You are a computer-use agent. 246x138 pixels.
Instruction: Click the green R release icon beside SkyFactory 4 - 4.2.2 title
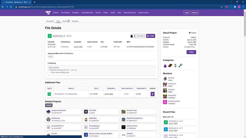(49, 36)
